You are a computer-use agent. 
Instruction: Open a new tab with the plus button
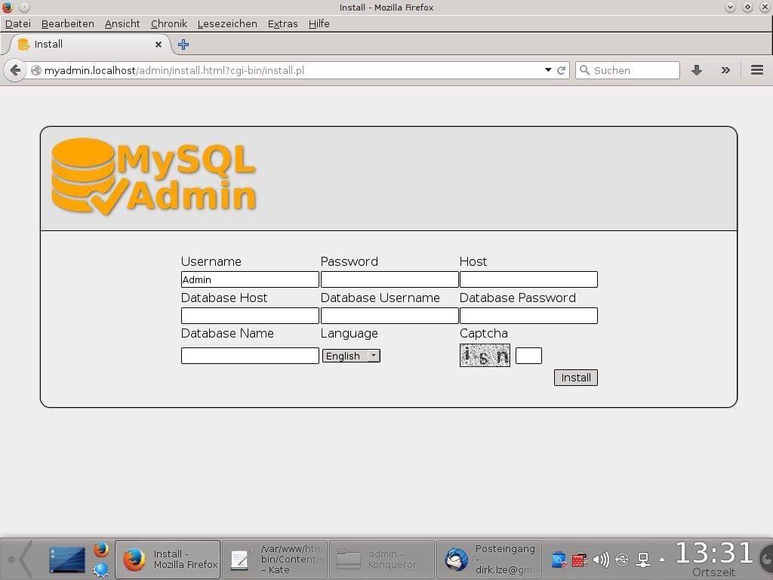point(183,45)
